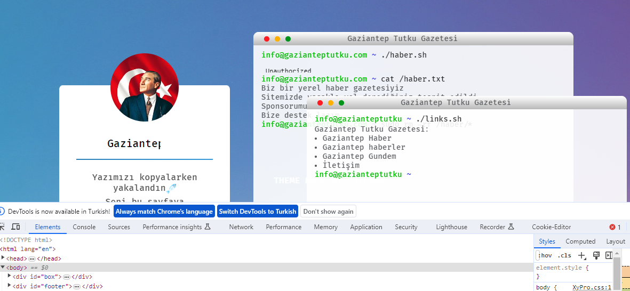
Task: Click Always match Chrome's language button
Action: pyautogui.click(x=164, y=211)
